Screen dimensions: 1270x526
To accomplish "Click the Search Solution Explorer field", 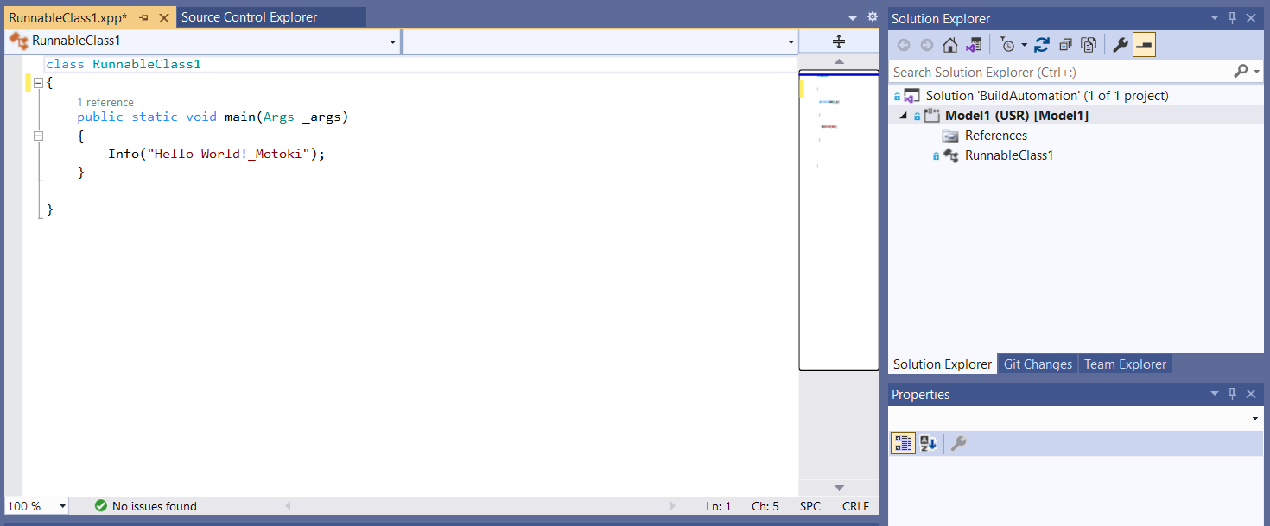I will pos(1060,72).
